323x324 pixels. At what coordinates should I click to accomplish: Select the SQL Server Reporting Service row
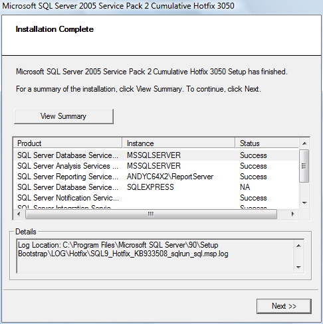click(156, 177)
